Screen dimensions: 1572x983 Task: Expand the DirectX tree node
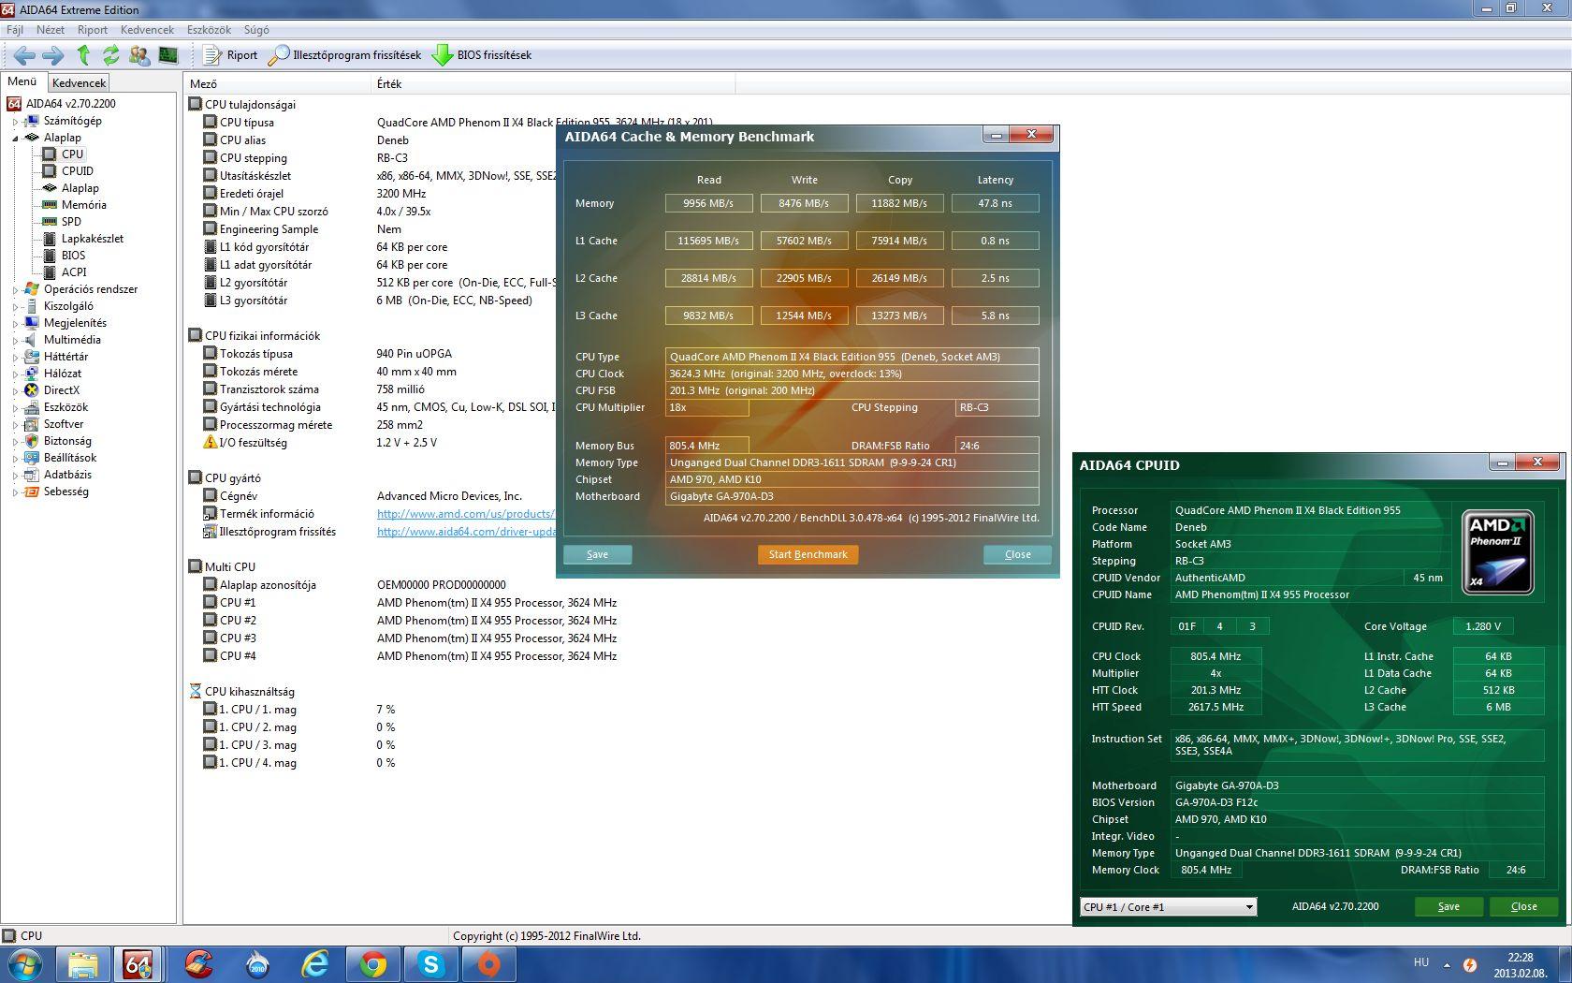tap(16, 391)
